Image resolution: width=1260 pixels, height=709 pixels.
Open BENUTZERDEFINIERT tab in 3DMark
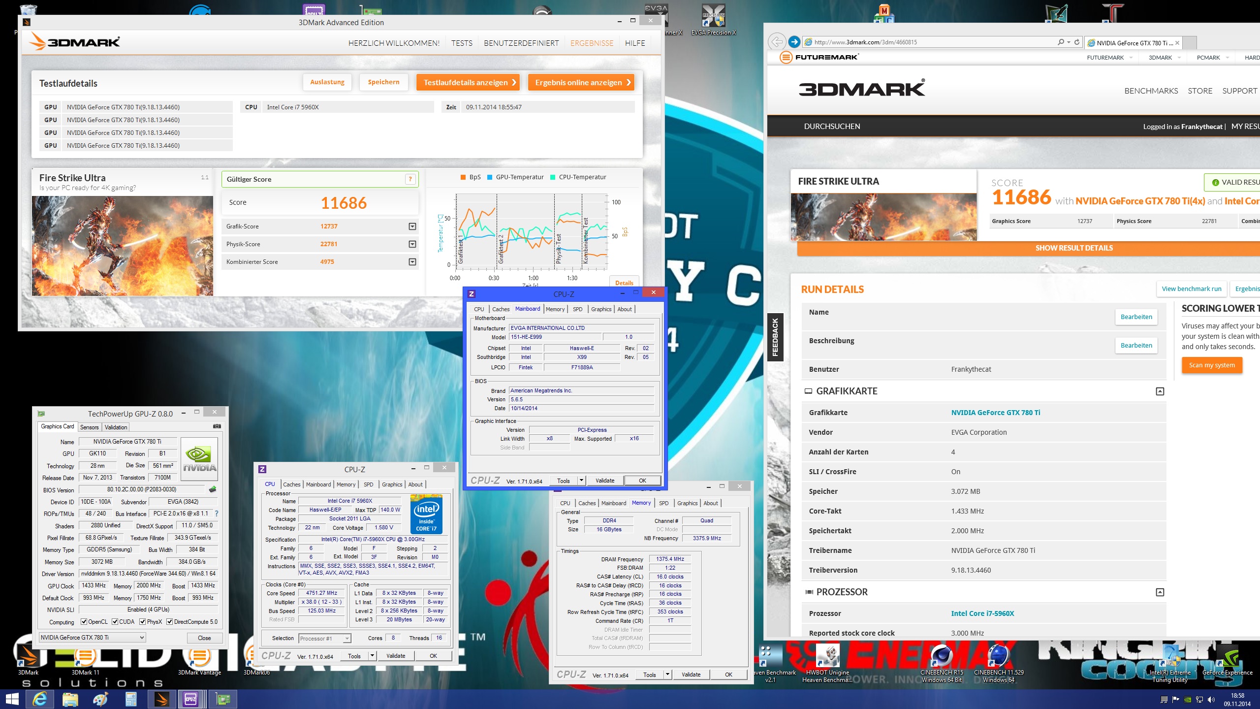click(x=521, y=43)
